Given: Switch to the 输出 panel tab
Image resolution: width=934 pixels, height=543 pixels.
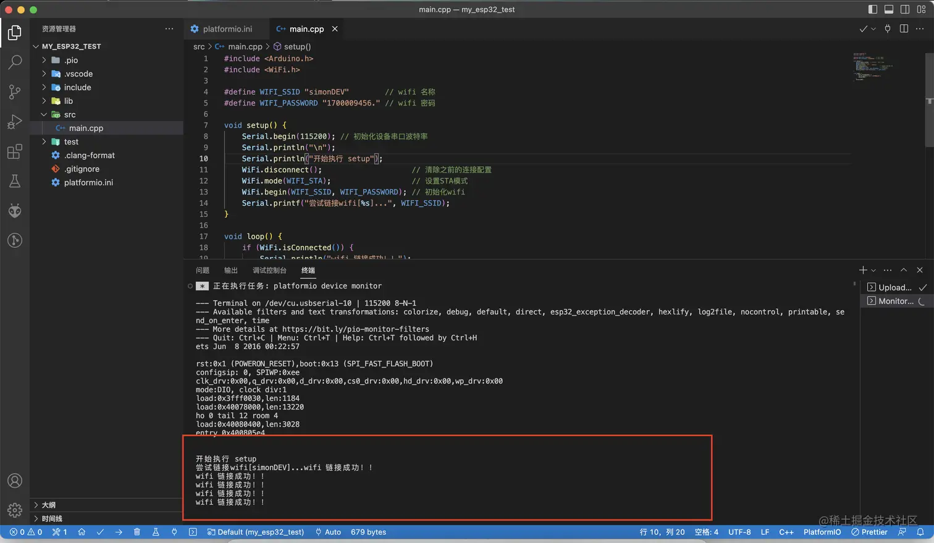Looking at the screenshot, I should point(231,271).
